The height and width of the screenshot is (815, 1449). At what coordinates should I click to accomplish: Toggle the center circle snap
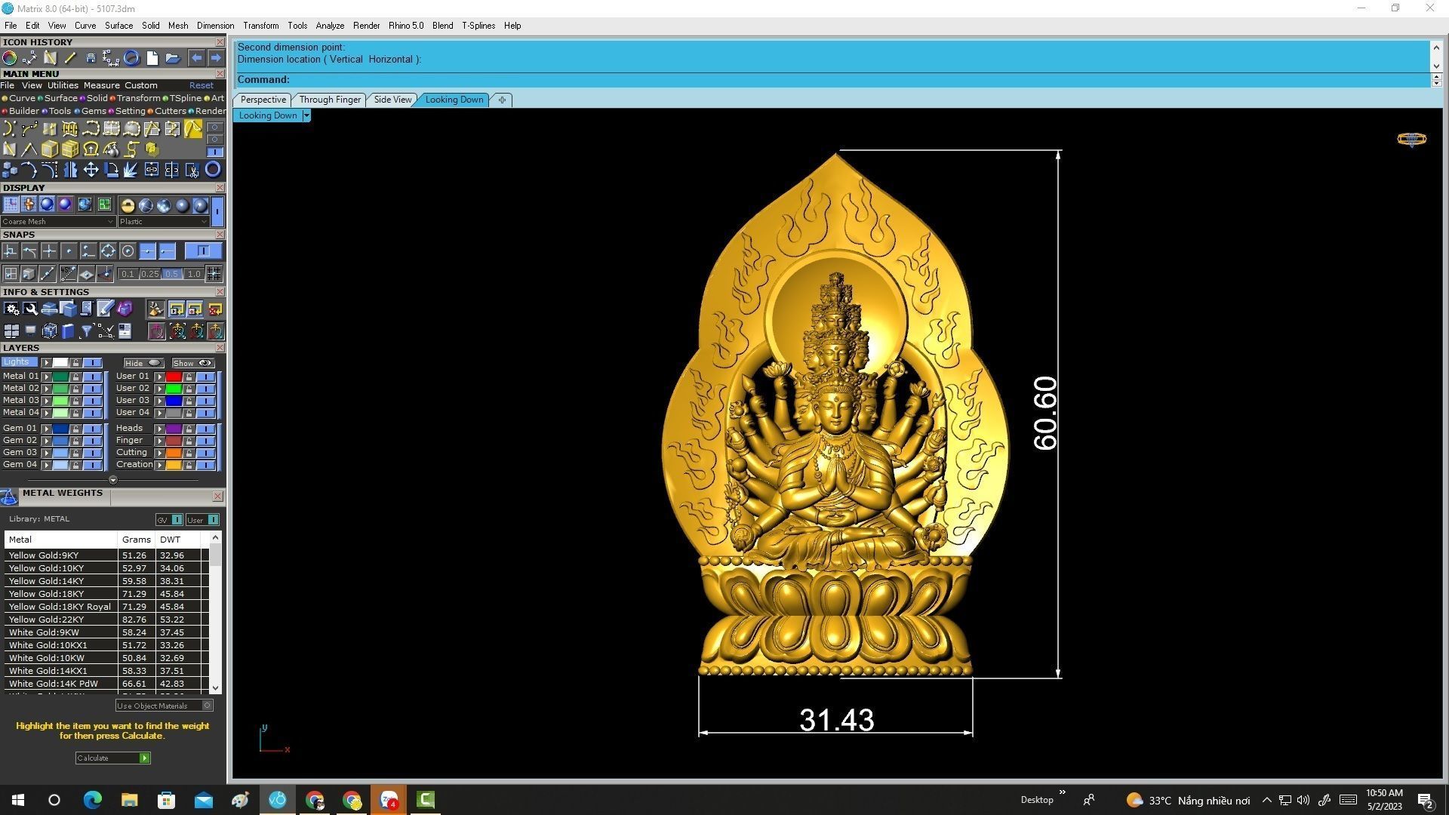pyautogui.click(x=128, y=251)
